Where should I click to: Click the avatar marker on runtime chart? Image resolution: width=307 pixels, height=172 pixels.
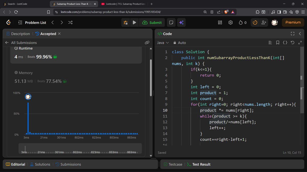point(28,97)
